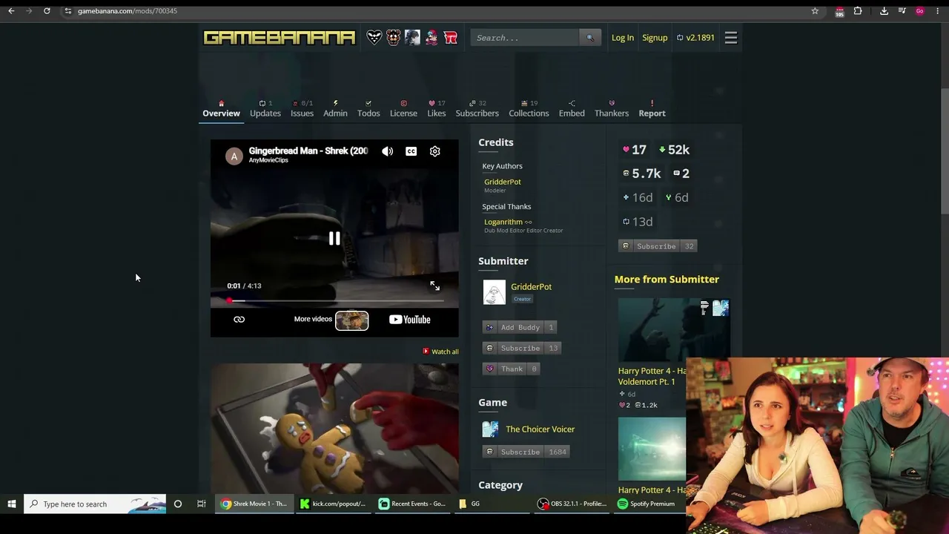Open the Likes tab
The height and width of the screenshot is (534, 949).
click(x=437, y=109)
